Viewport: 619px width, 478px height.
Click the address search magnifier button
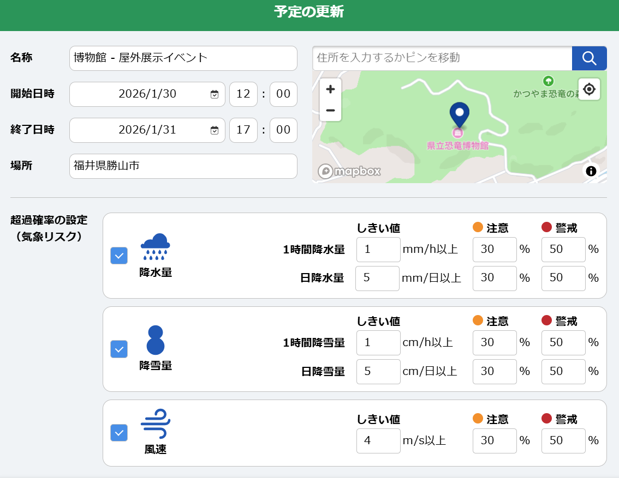589,58
